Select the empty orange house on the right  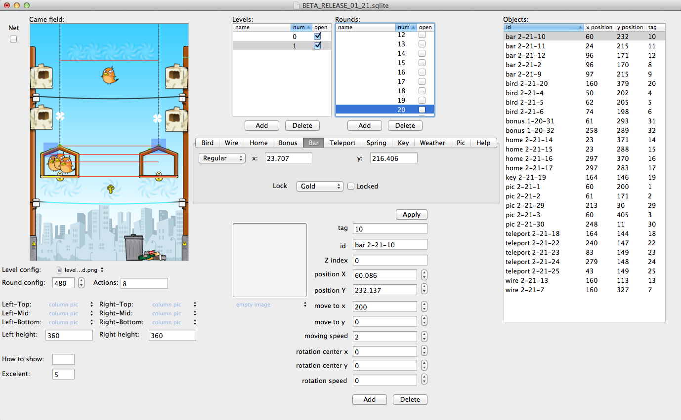tap(158, 161)
